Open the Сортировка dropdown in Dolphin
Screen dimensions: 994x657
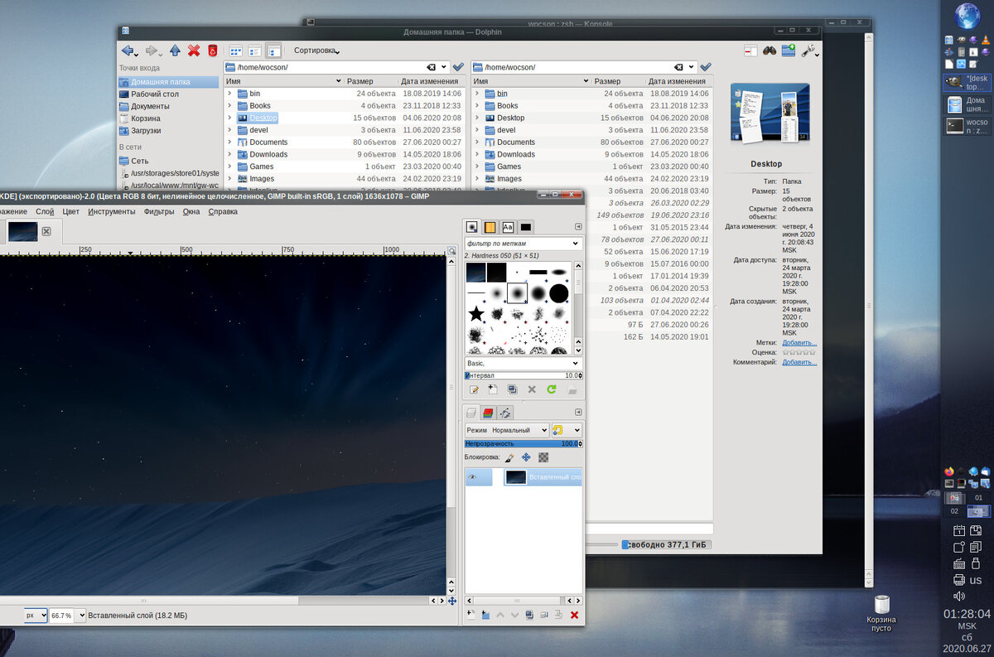click(316, 51)
